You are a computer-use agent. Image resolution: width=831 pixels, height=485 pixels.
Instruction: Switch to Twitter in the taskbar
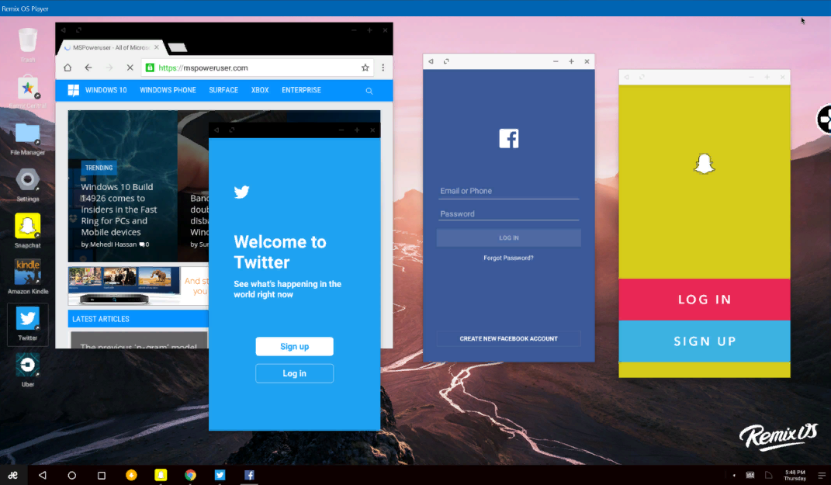pyautogui.click(x=220, y=475)
